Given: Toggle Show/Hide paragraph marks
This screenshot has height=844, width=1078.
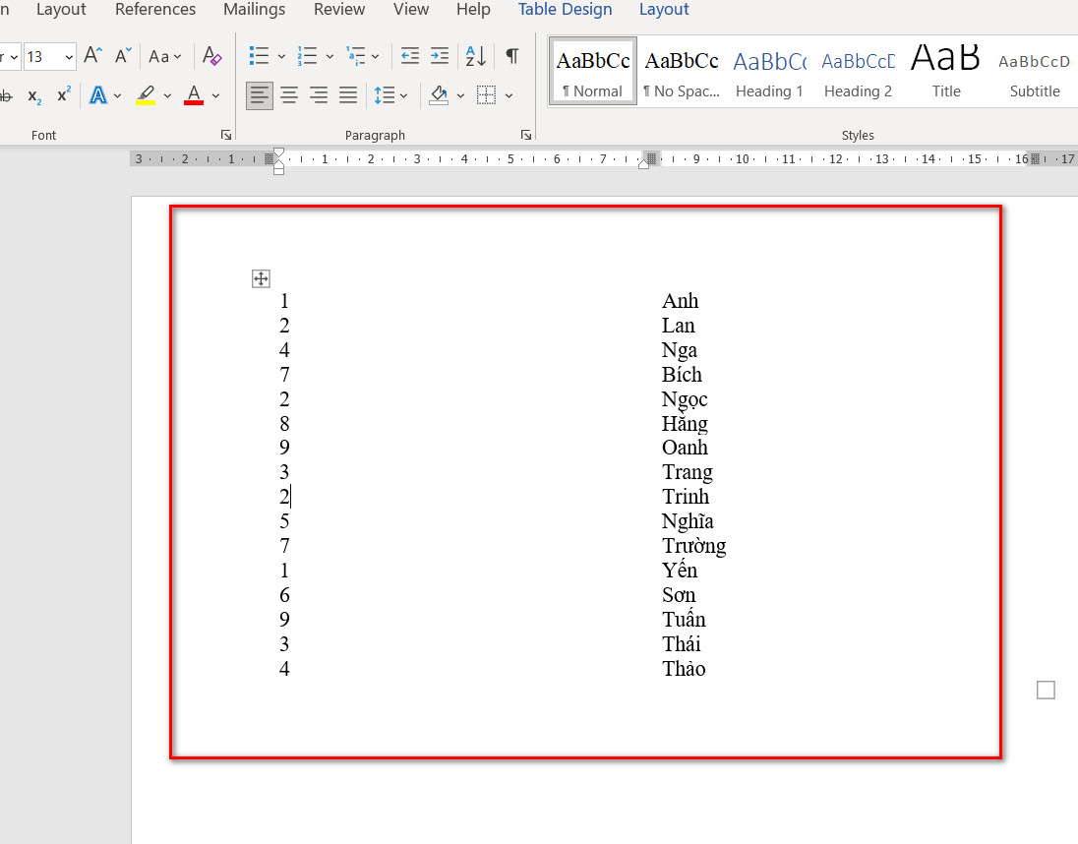Looking at the screenshot, I should pyautogui.click(x=512, y=56).
